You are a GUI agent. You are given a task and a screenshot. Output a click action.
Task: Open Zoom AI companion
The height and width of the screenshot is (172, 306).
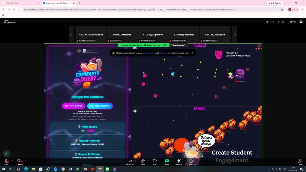point(179,162)
